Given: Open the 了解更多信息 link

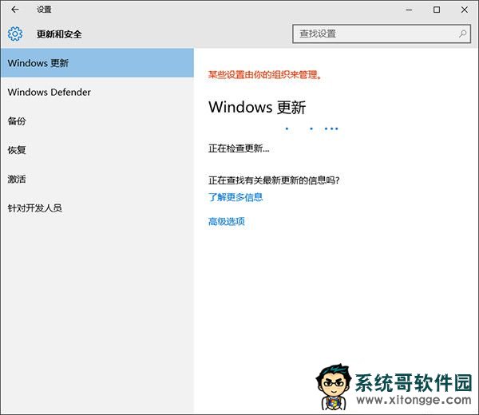Looking at the screenshot, I should (236, 197).
